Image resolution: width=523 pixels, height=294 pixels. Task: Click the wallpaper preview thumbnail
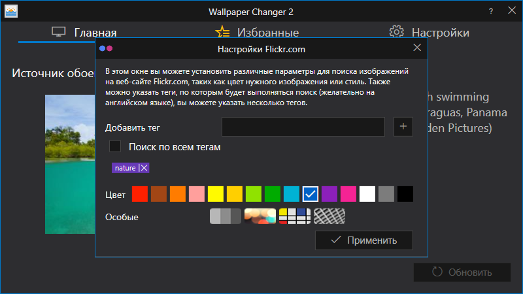pyautogui.click(x=70, y=165)
